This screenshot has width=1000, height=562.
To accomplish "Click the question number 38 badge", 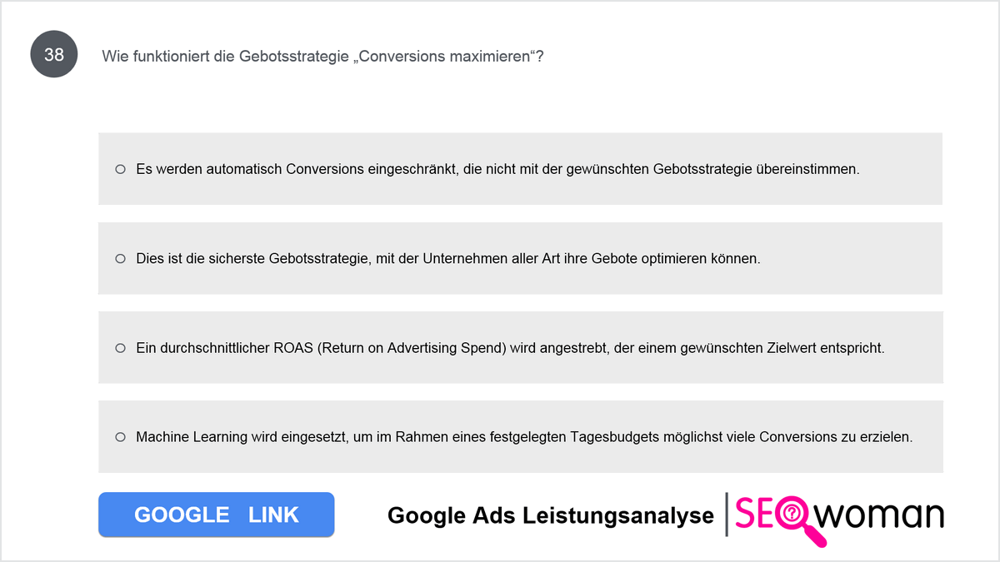I will [x=54, y=56].
